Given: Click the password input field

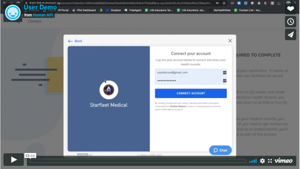Looking at the screenshot, I should (x=187, y=81).
